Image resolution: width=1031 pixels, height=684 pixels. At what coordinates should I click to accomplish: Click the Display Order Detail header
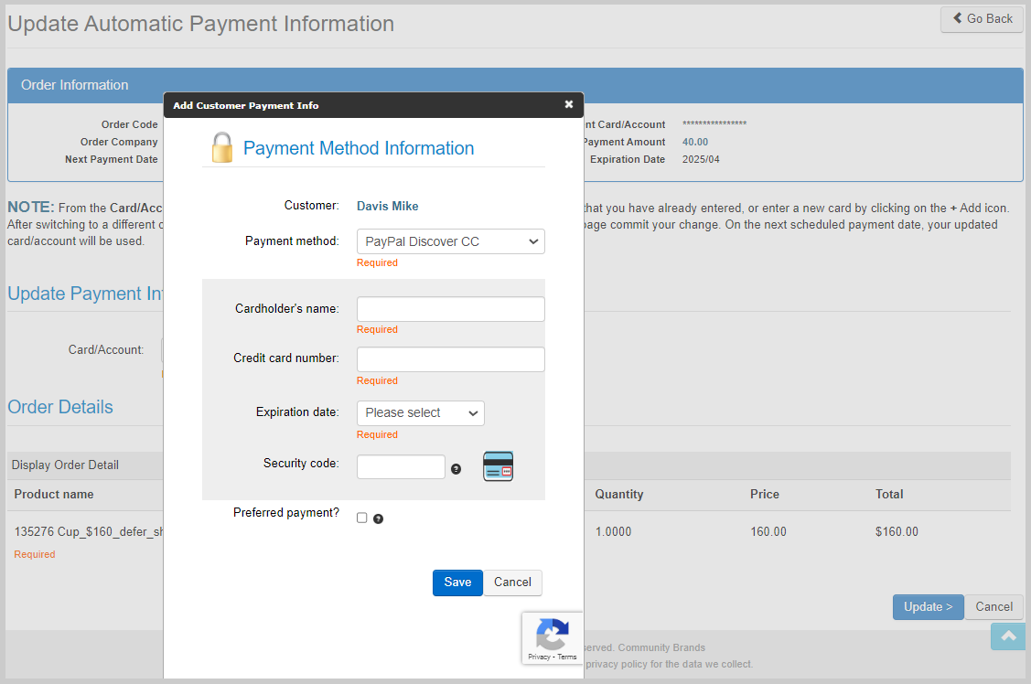65,465
